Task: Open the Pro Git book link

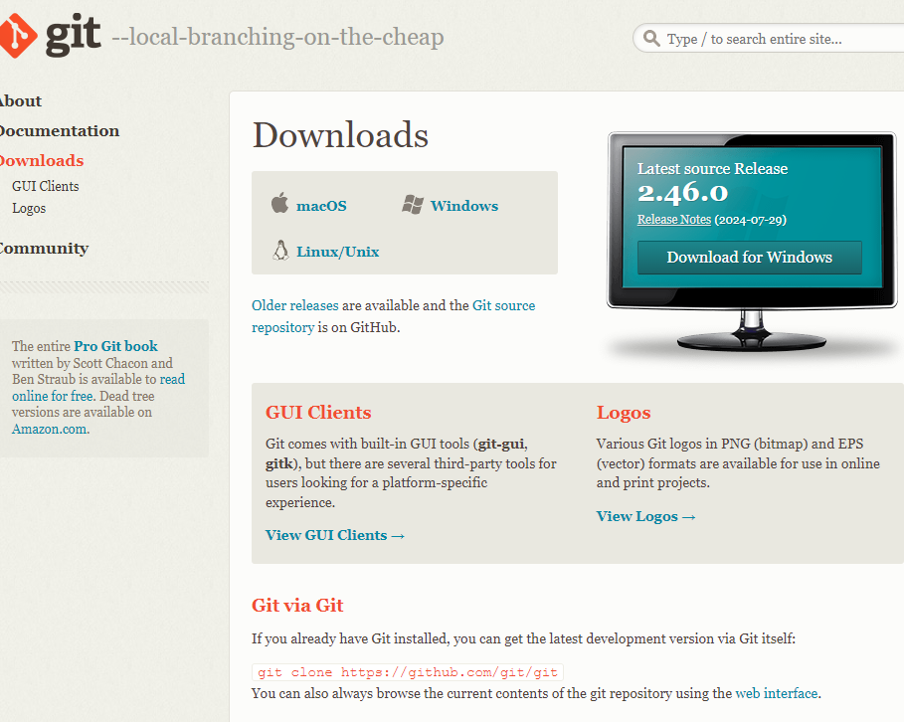Action: (x=115, y=346)
